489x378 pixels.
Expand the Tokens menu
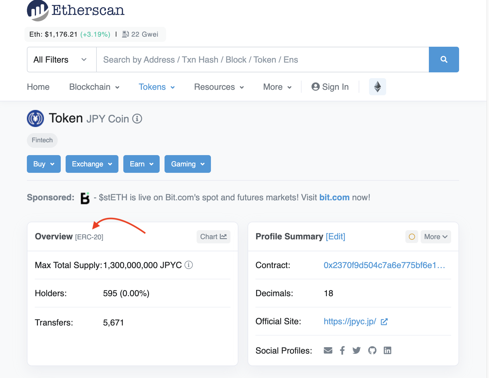point(157,87)
